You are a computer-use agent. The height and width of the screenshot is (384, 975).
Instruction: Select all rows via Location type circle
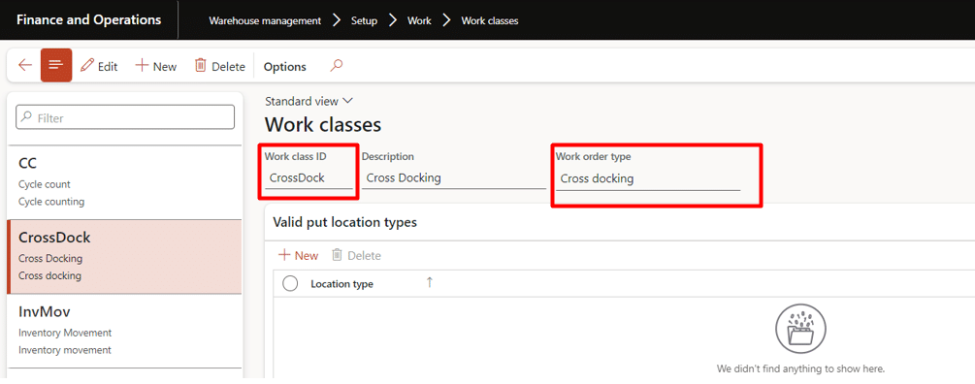click(290, 284)
